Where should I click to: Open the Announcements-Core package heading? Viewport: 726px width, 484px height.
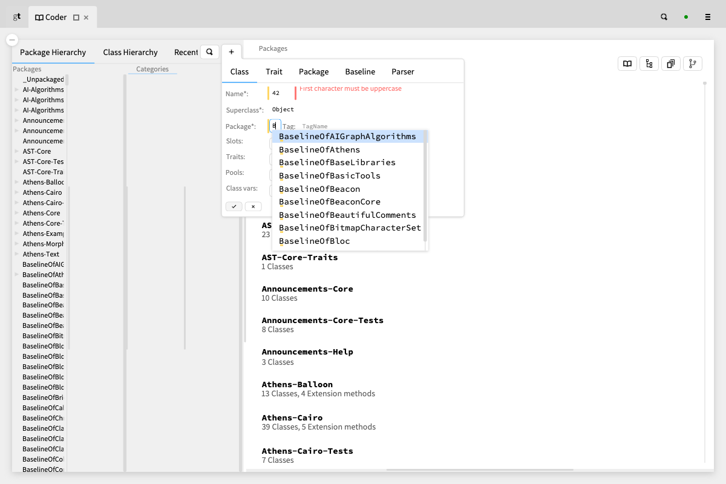[x=307, y=289]
